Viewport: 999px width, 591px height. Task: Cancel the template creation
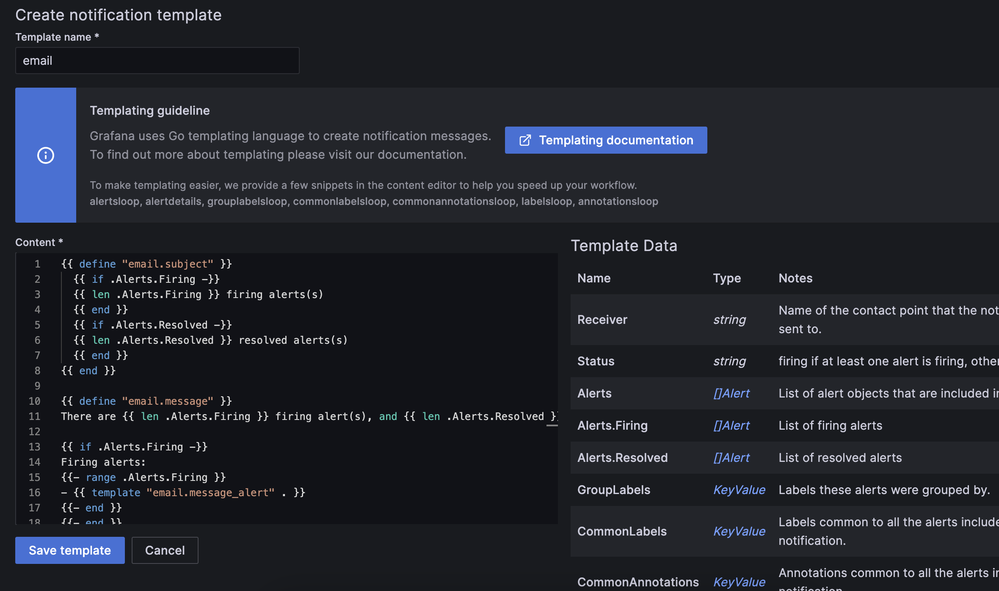point(165,550)
